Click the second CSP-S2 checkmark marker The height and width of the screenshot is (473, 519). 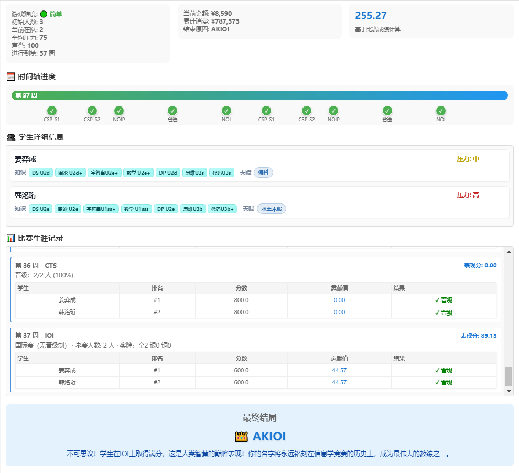point(307,111)
